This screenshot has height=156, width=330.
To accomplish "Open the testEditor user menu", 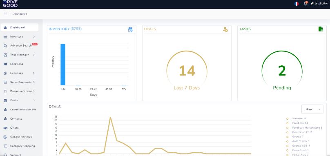I will point(319,3).
